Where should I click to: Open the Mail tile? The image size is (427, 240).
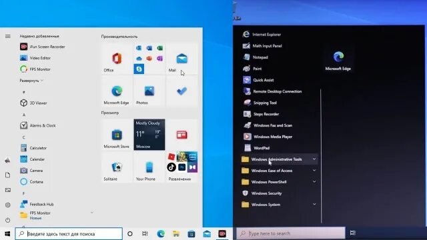[181, 59]
